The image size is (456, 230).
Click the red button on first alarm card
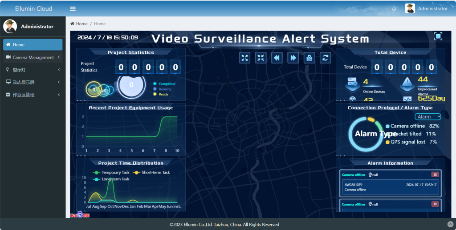435,174
